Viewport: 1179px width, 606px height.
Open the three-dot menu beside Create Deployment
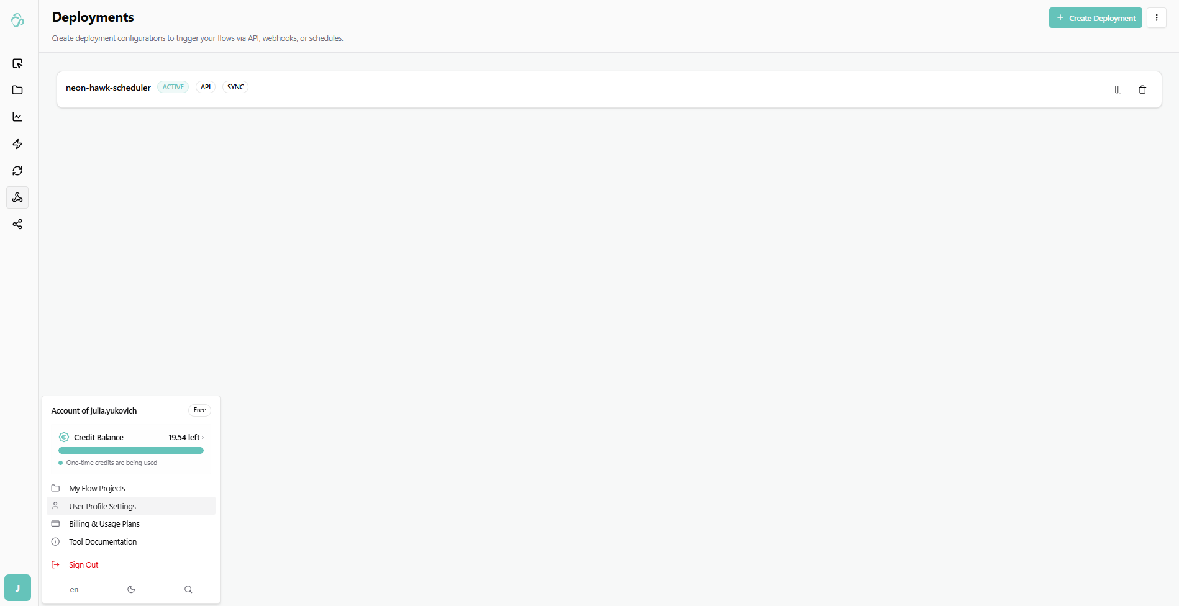point(1156,18)
